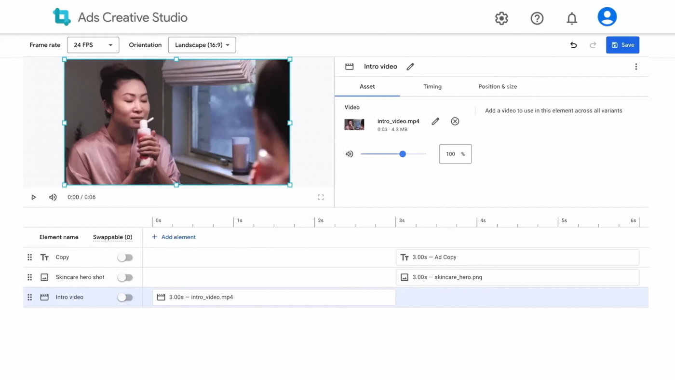Open the notifications bell
675x380 pixels.
tap(571, 18)
